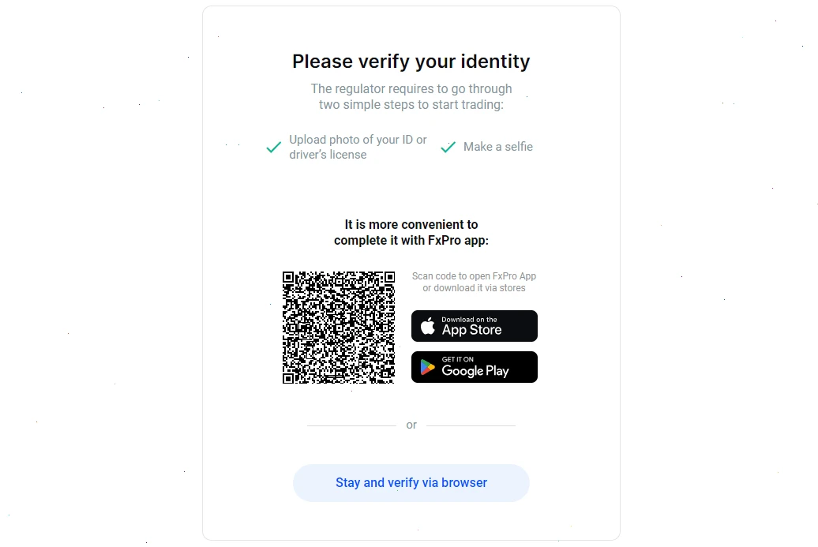This screenshot has width=818, height=547.
Task: Click 'Stay and verify via browser' button
Action: [x=411, y=482]
